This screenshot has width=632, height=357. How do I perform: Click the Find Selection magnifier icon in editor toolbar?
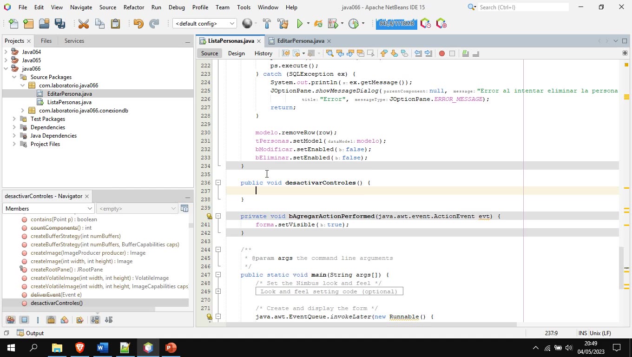330,53
